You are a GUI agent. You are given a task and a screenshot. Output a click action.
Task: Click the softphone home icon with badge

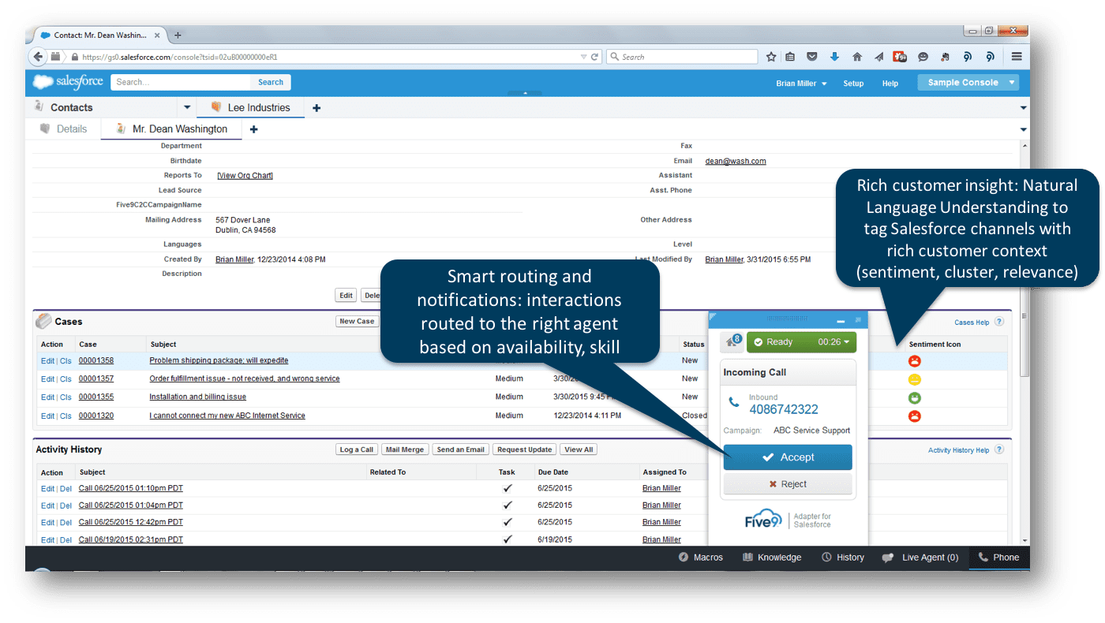732,342
